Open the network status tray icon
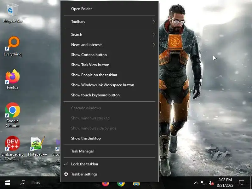 203,183
